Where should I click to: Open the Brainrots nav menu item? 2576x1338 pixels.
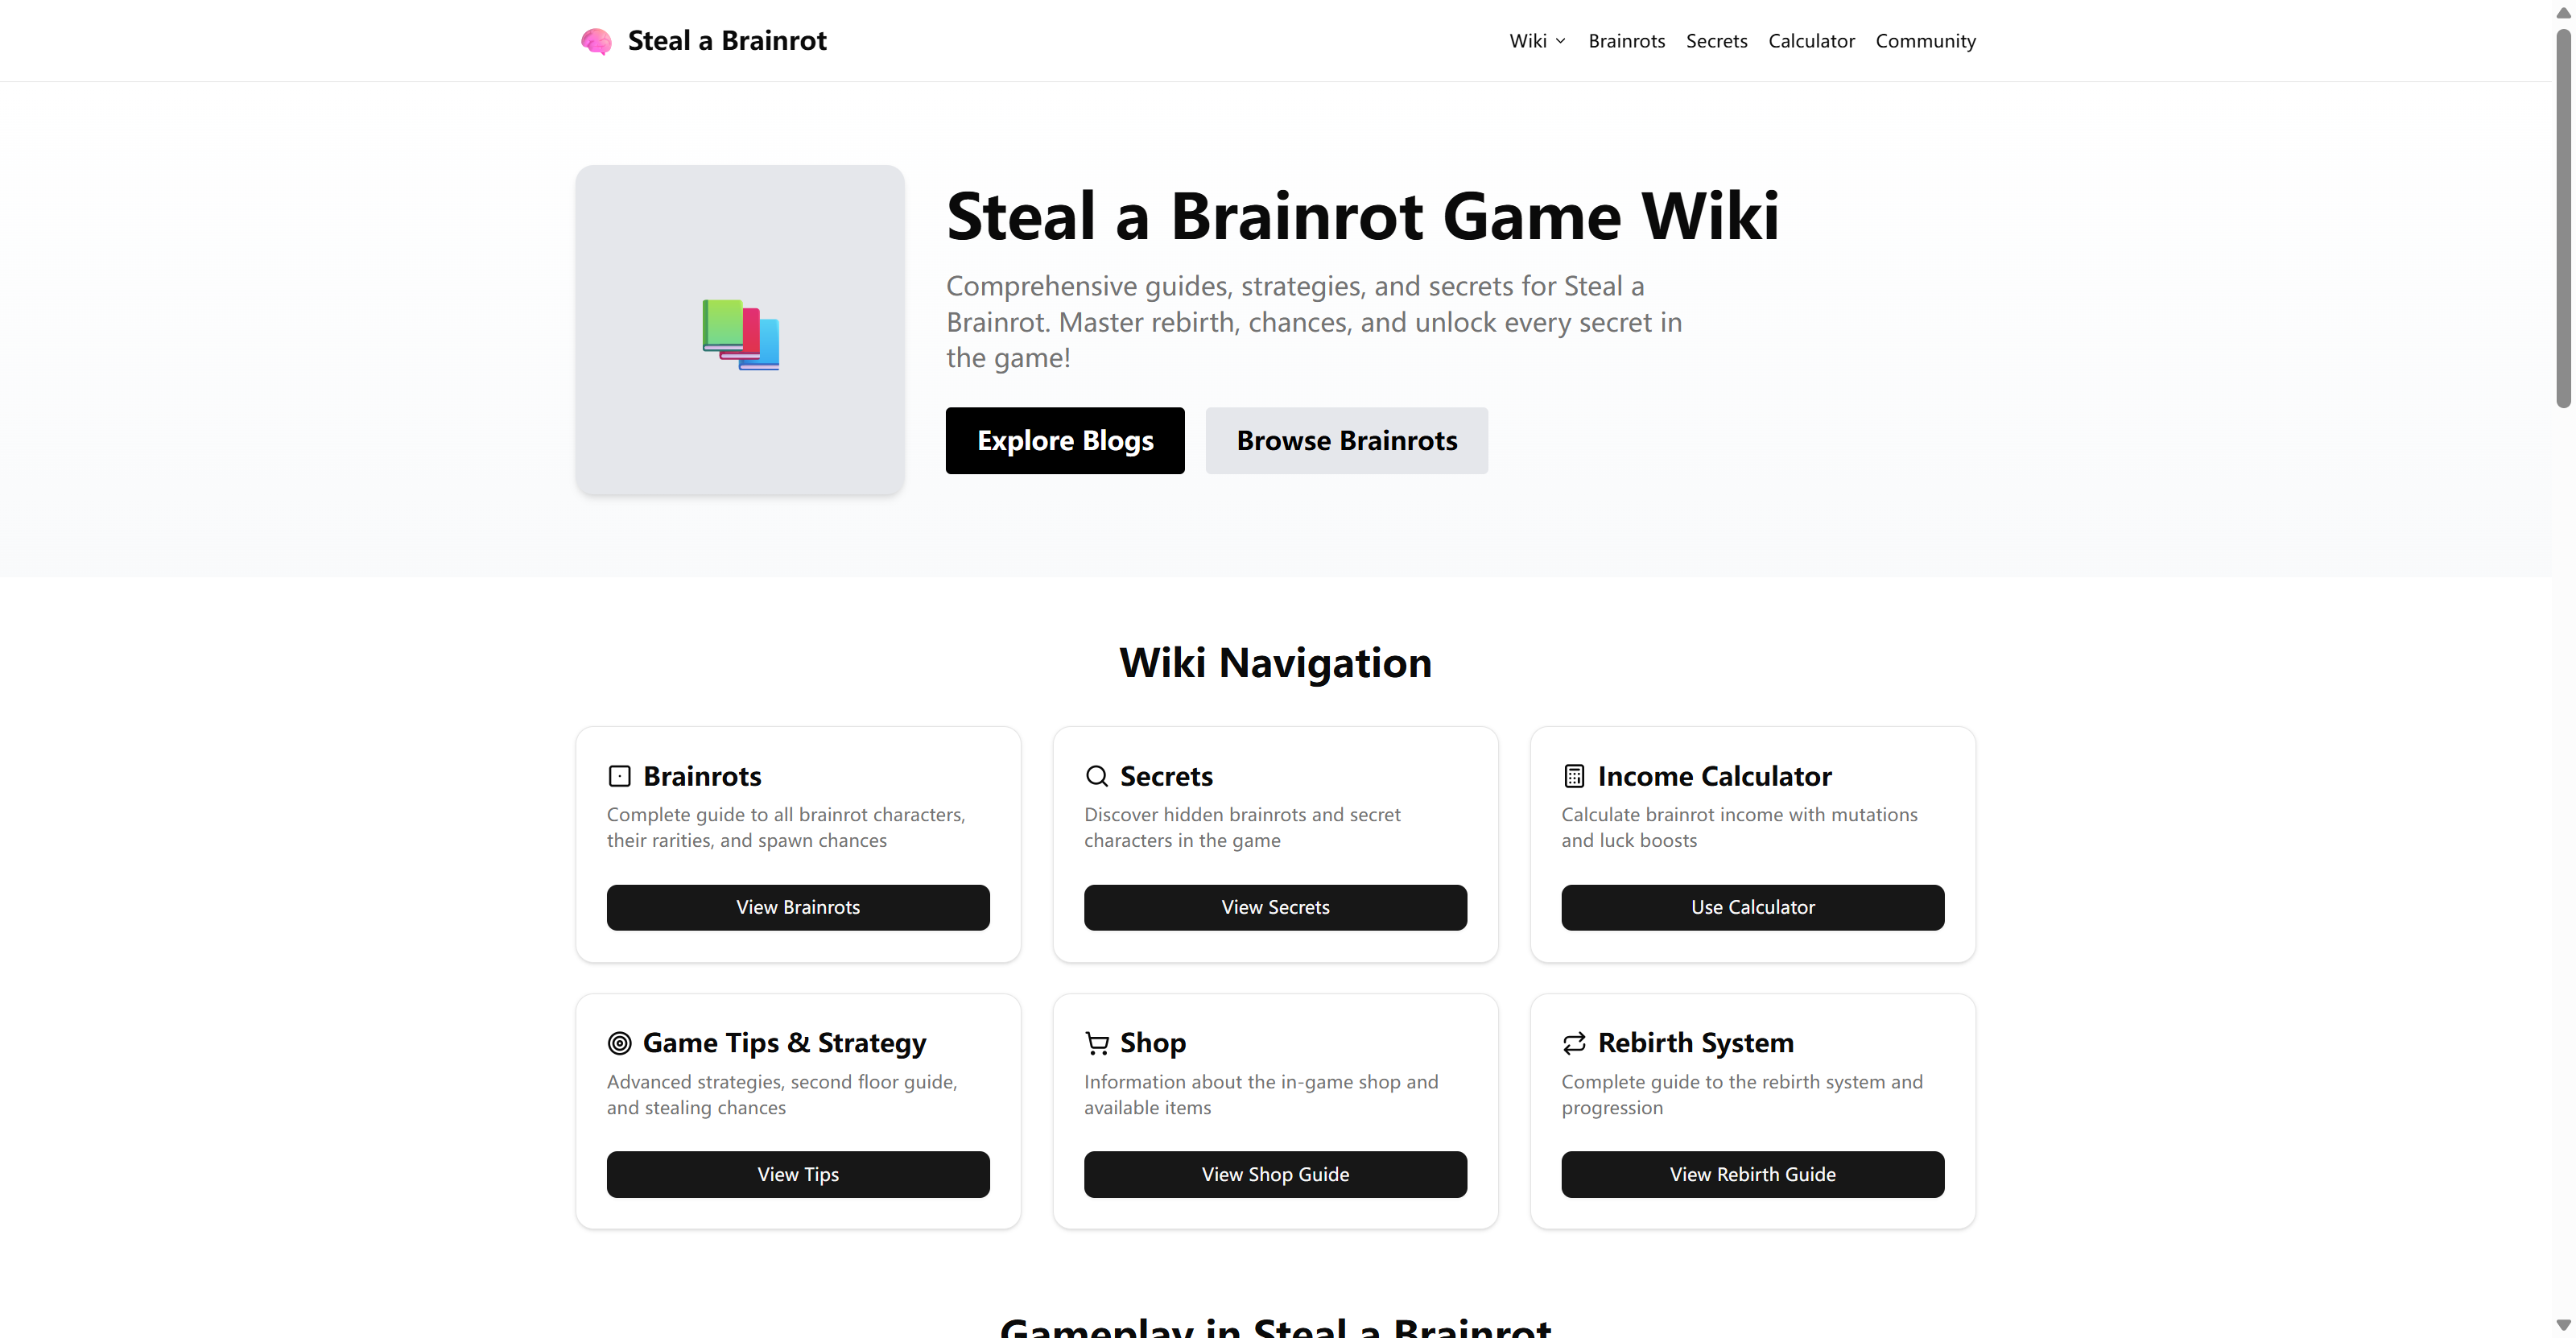[x=1626, y=41]
